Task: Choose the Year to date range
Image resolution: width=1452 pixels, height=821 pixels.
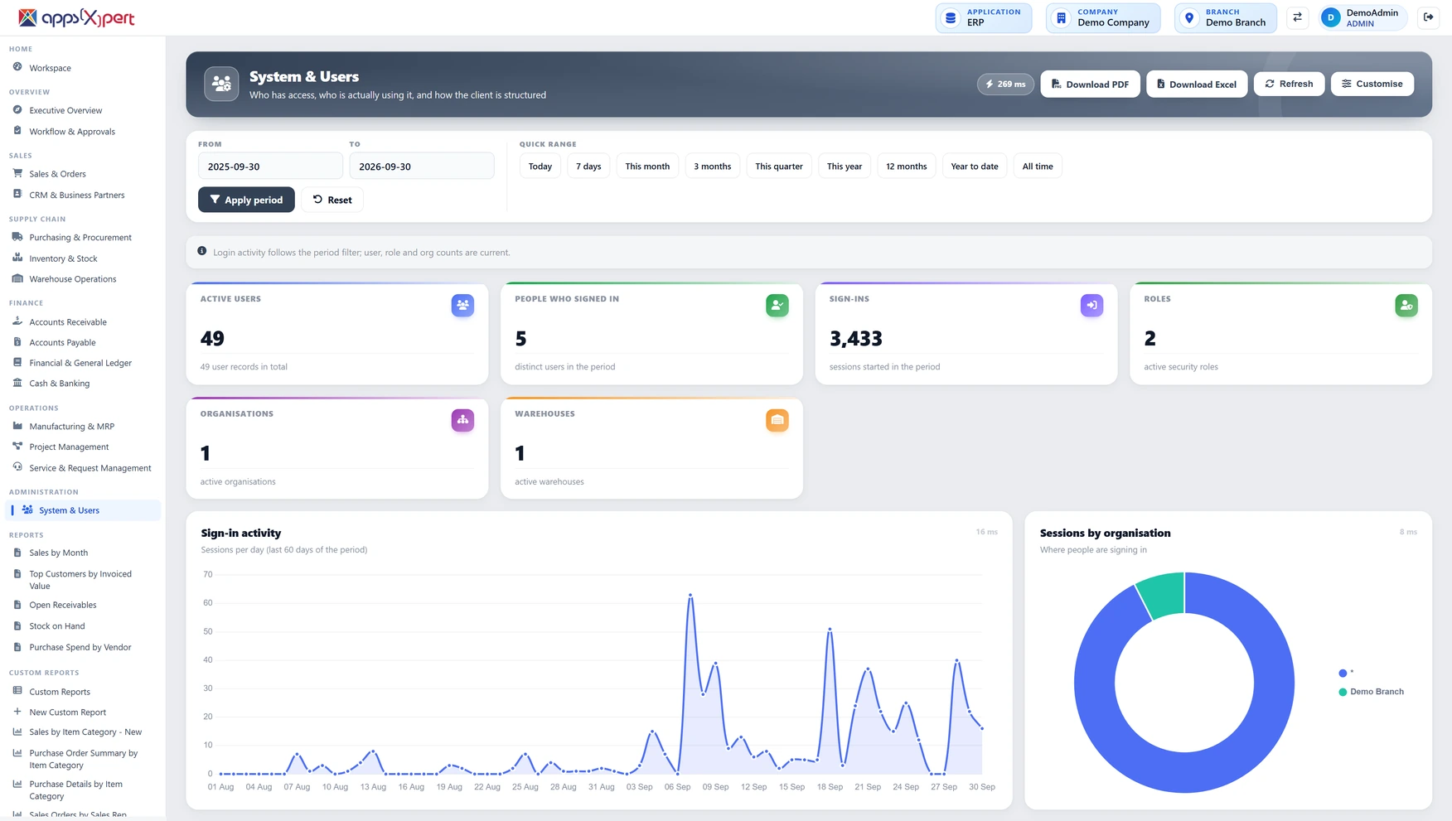Action: [974, 167]
